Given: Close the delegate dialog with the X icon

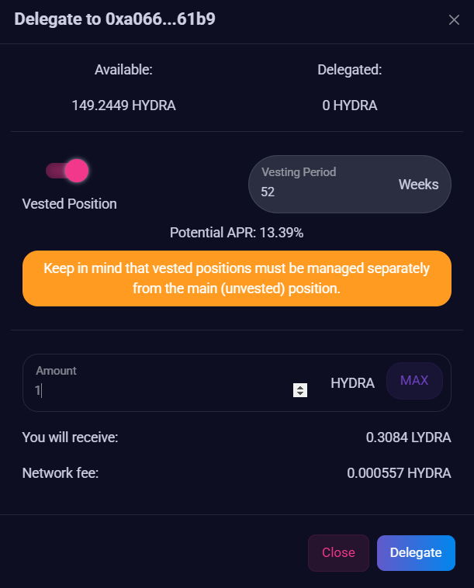Looking at the screenshot, I should point(454,20).
